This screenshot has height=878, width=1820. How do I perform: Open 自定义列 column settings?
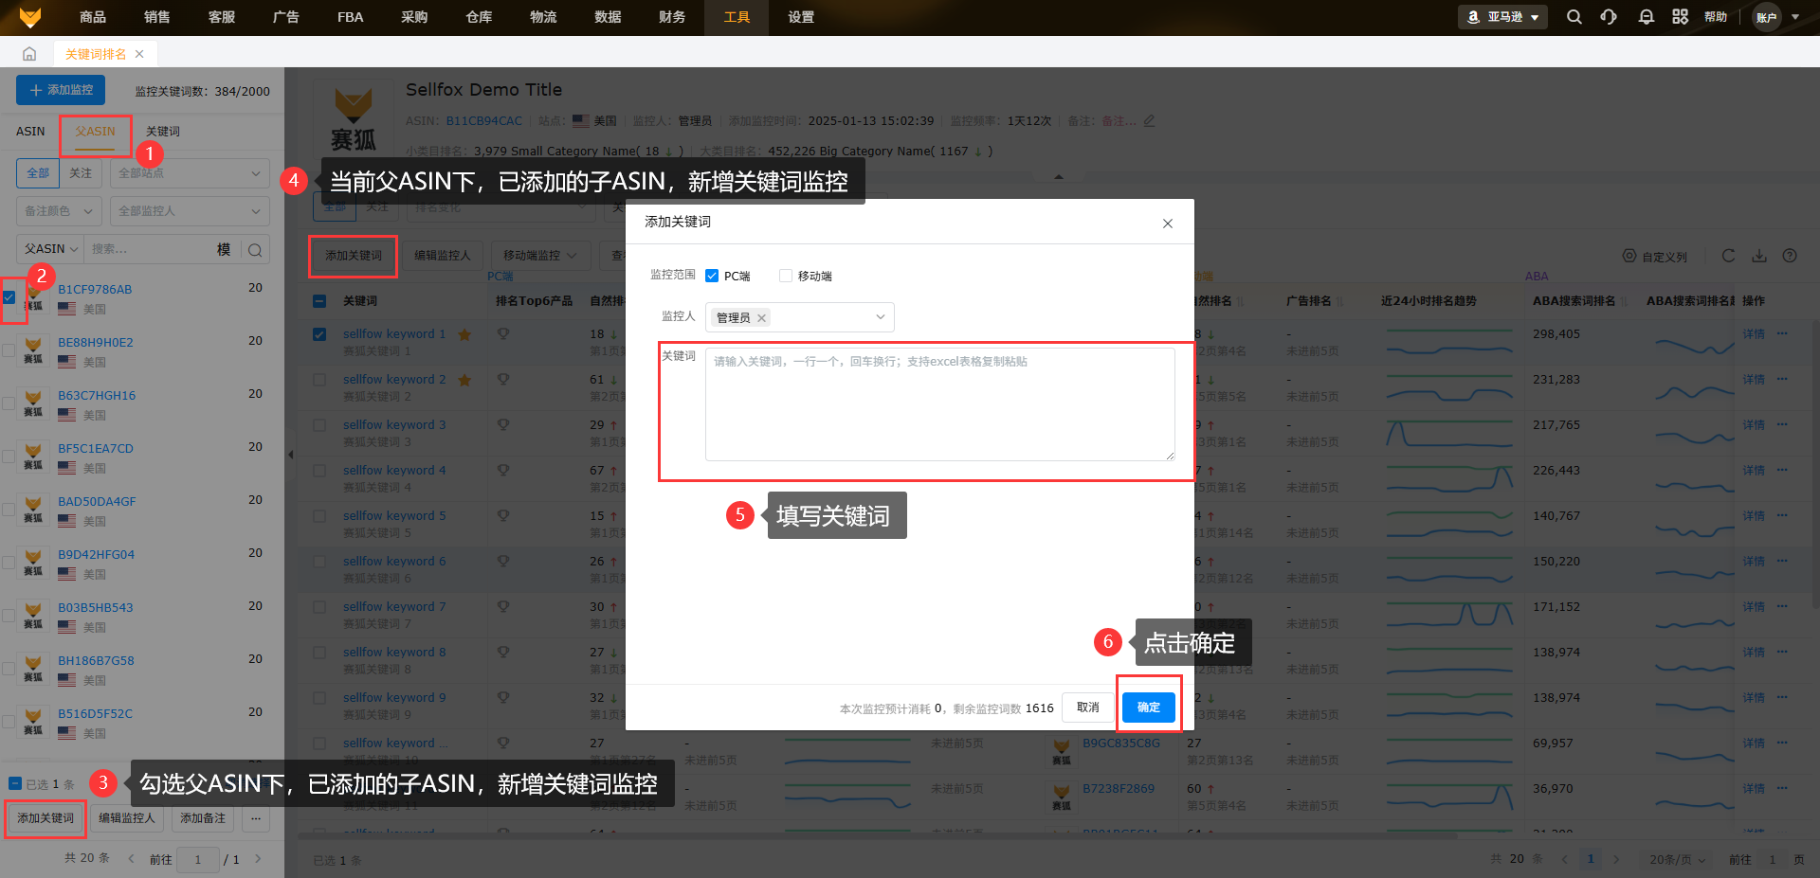tap(1655, 257)
